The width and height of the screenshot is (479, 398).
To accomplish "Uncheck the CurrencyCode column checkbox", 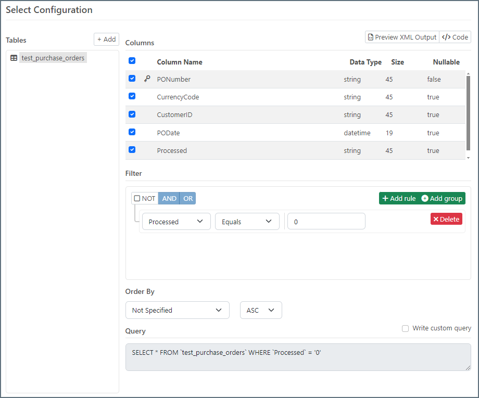I will pyautogui.click(x=132, y=96).
